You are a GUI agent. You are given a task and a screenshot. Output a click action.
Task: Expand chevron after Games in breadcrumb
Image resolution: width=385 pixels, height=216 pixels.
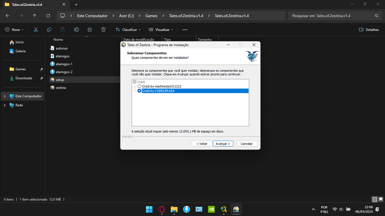pos(163,16)
